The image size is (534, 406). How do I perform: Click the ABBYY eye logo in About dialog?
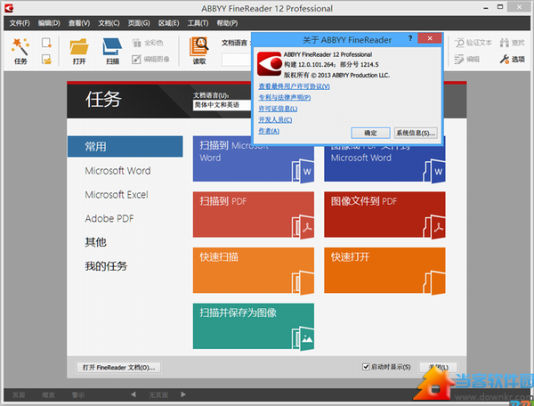[x=270, y=64]
